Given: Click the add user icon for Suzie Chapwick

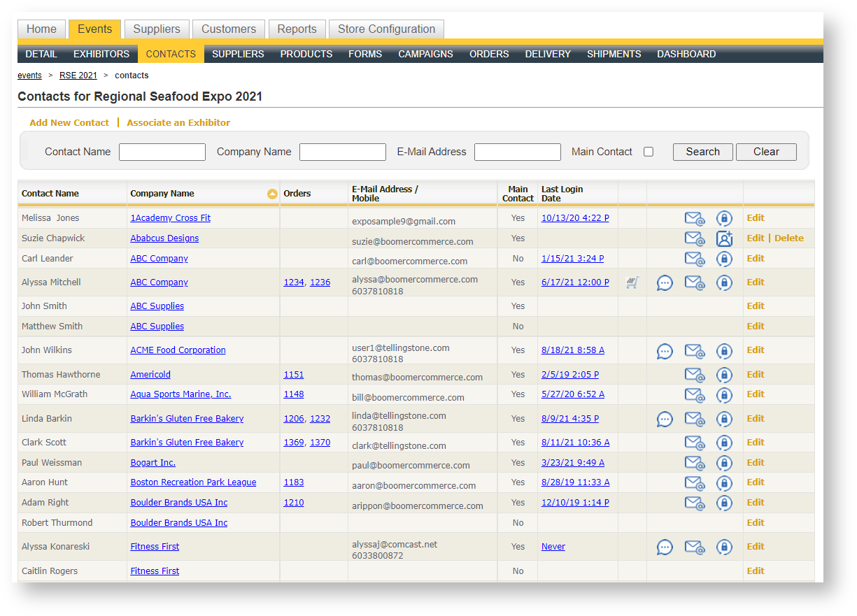Looking at the screenshot, I should click(724, 238).
